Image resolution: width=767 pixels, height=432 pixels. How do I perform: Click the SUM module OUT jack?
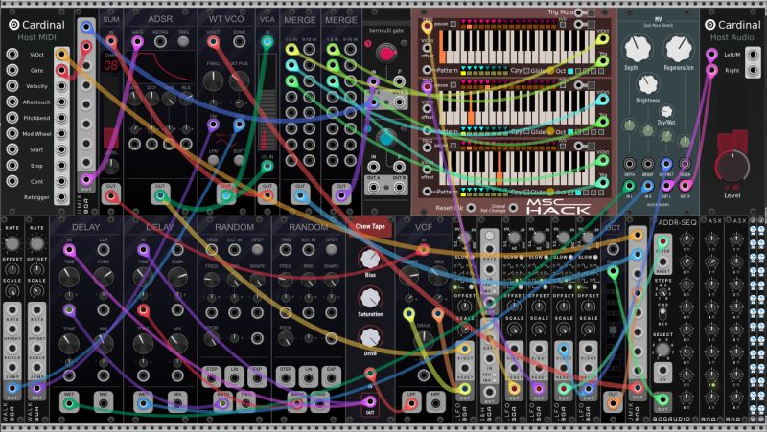click(111, 196)
